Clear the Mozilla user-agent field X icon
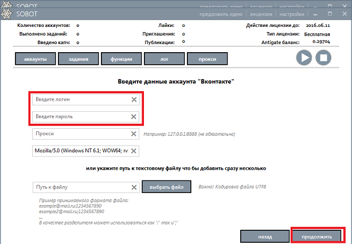352x244 pixels. pyautogui.click(x=134, y=151)
